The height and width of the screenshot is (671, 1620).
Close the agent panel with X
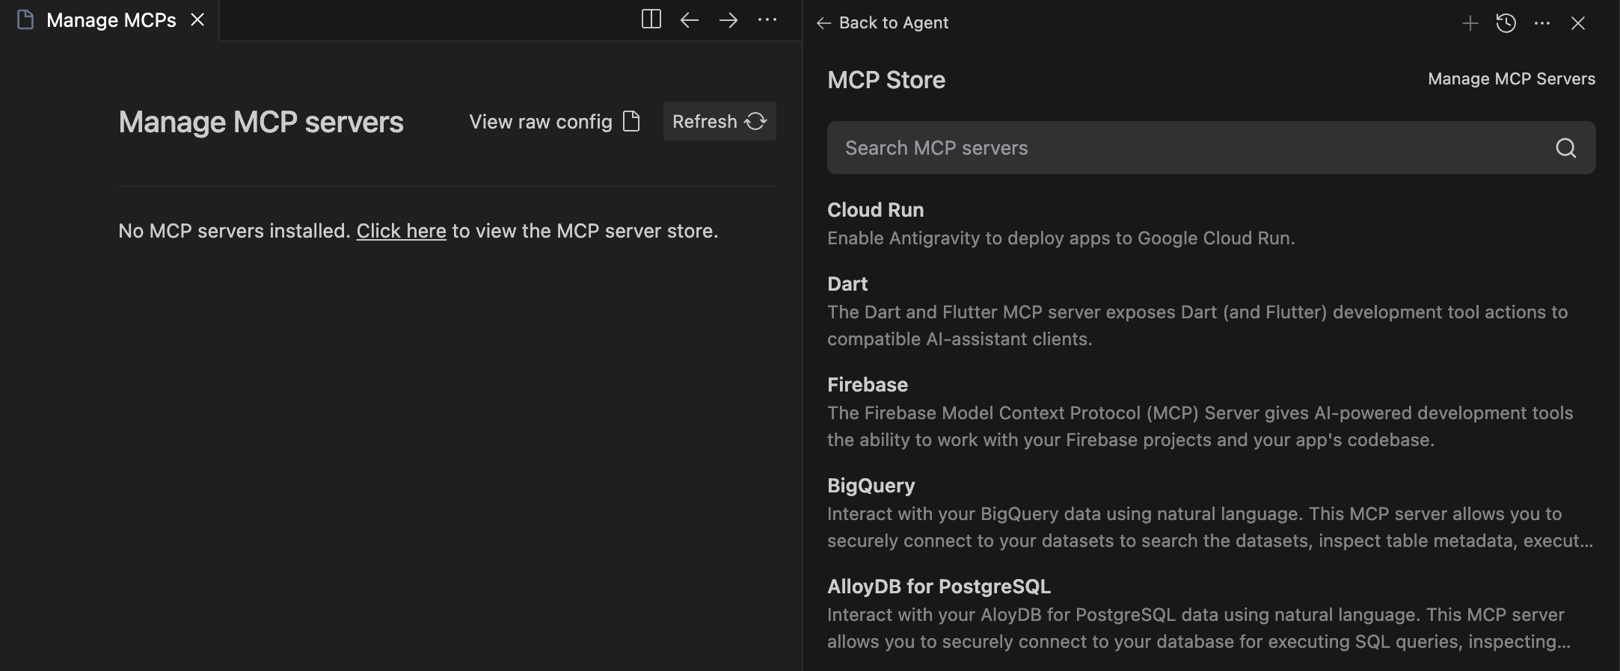click(1578, 23)
